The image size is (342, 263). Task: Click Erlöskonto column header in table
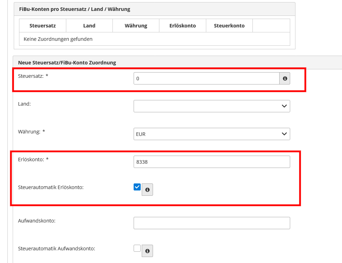[183, 26]
